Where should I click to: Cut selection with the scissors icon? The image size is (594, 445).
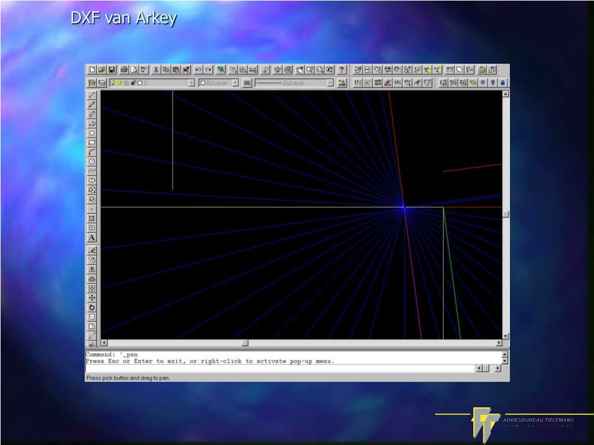(x=155, y=70)
